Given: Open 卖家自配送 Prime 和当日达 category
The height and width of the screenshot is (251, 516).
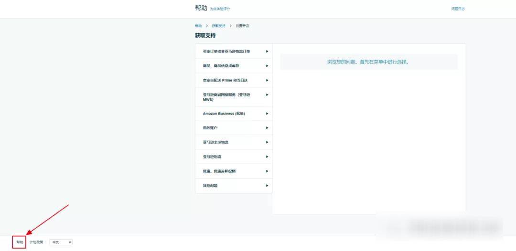Looking at the screenshot, I should (x=234, y=80).
